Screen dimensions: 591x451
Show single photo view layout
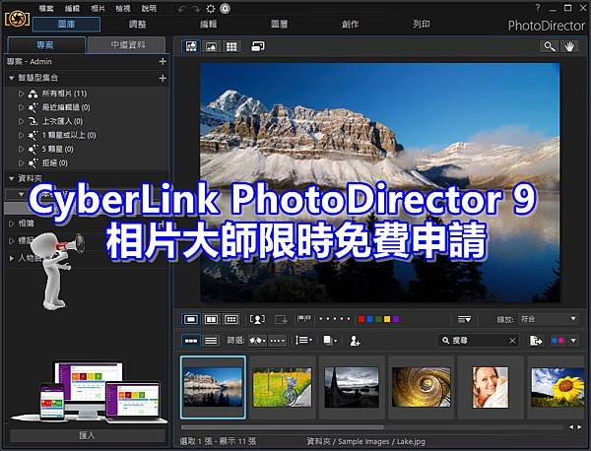pos(191,319)
